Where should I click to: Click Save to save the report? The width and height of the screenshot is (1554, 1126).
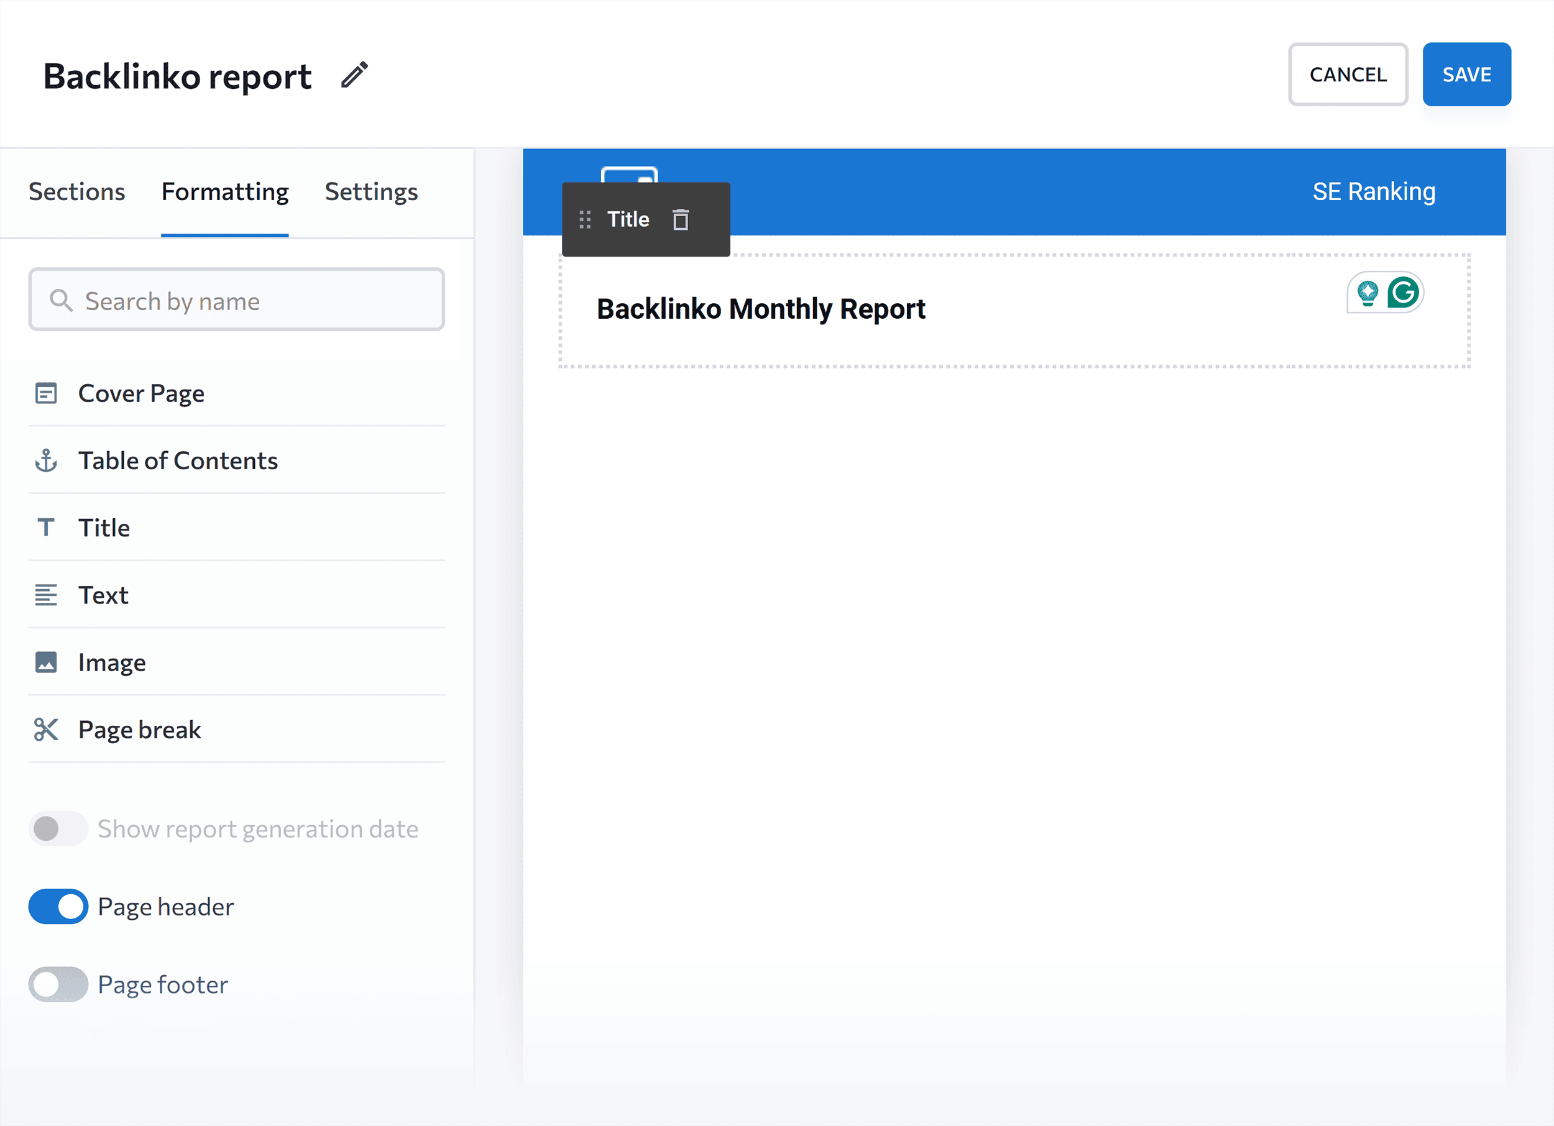tap(1466, 73)
